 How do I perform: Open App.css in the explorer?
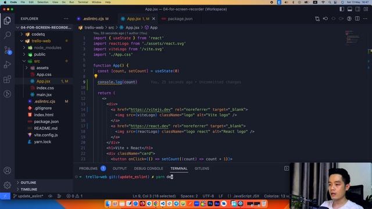tap(44, 74)
